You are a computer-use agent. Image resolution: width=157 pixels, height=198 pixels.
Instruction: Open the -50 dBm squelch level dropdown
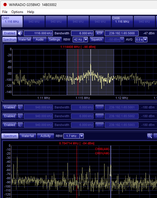pyautogui.click(x=122, y=40)
